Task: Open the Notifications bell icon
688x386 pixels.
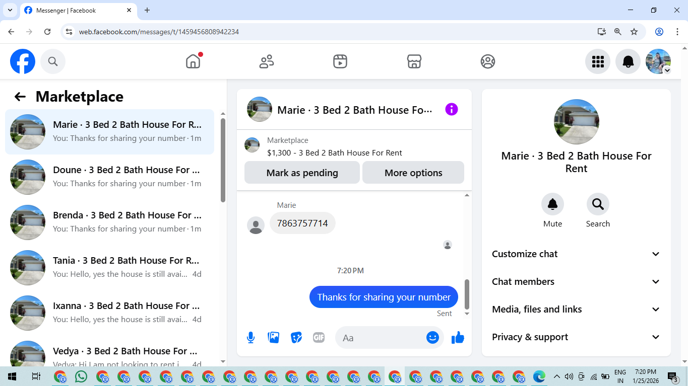Action: [628, 61]
